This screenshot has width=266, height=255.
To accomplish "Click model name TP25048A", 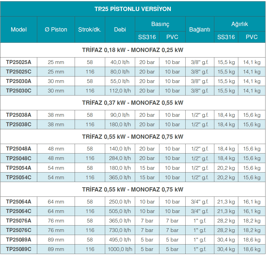I will pyautogui.click(x=19, y=149).
